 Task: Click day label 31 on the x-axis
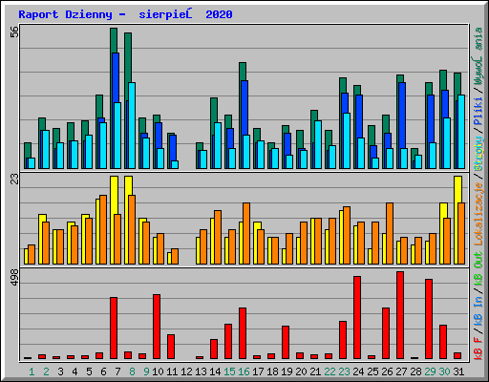pyautogui.click(x=458, y=371)
